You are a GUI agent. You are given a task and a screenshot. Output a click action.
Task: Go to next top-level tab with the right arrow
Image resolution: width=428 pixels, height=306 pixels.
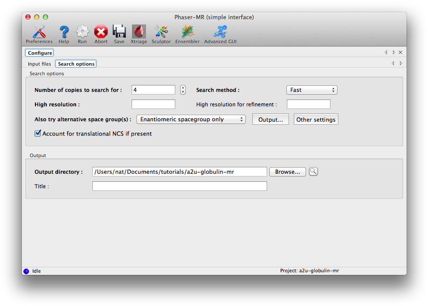[x=393, y=52]
